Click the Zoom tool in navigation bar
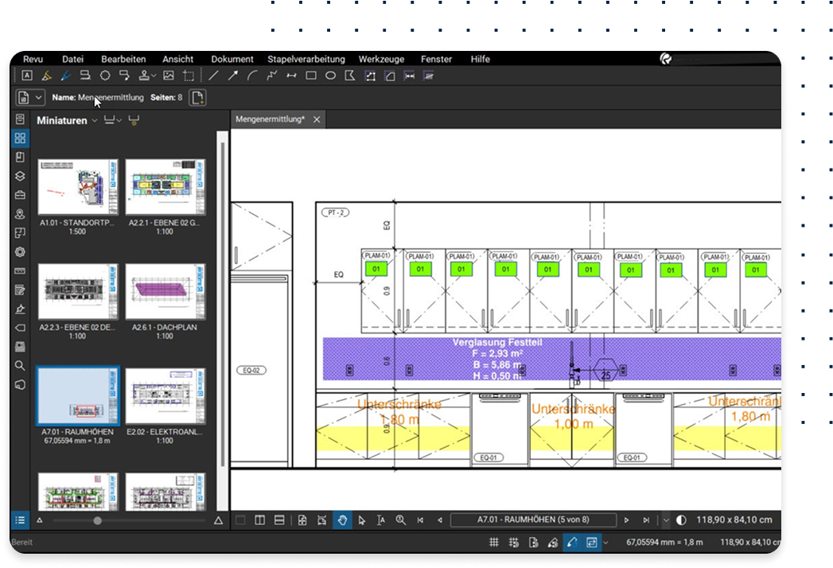 pyautogui.click(x=400, y=520)
